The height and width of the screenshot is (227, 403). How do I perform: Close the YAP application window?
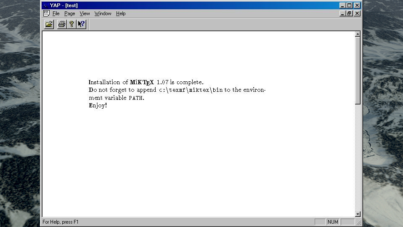coord(357,5)
